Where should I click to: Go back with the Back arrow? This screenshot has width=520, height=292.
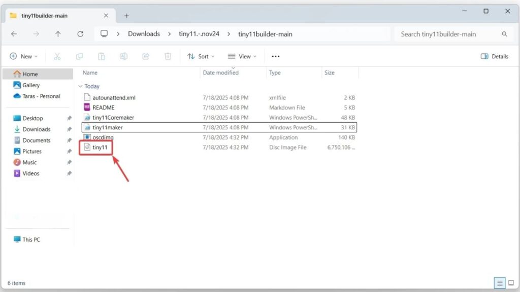click(14, 34)
